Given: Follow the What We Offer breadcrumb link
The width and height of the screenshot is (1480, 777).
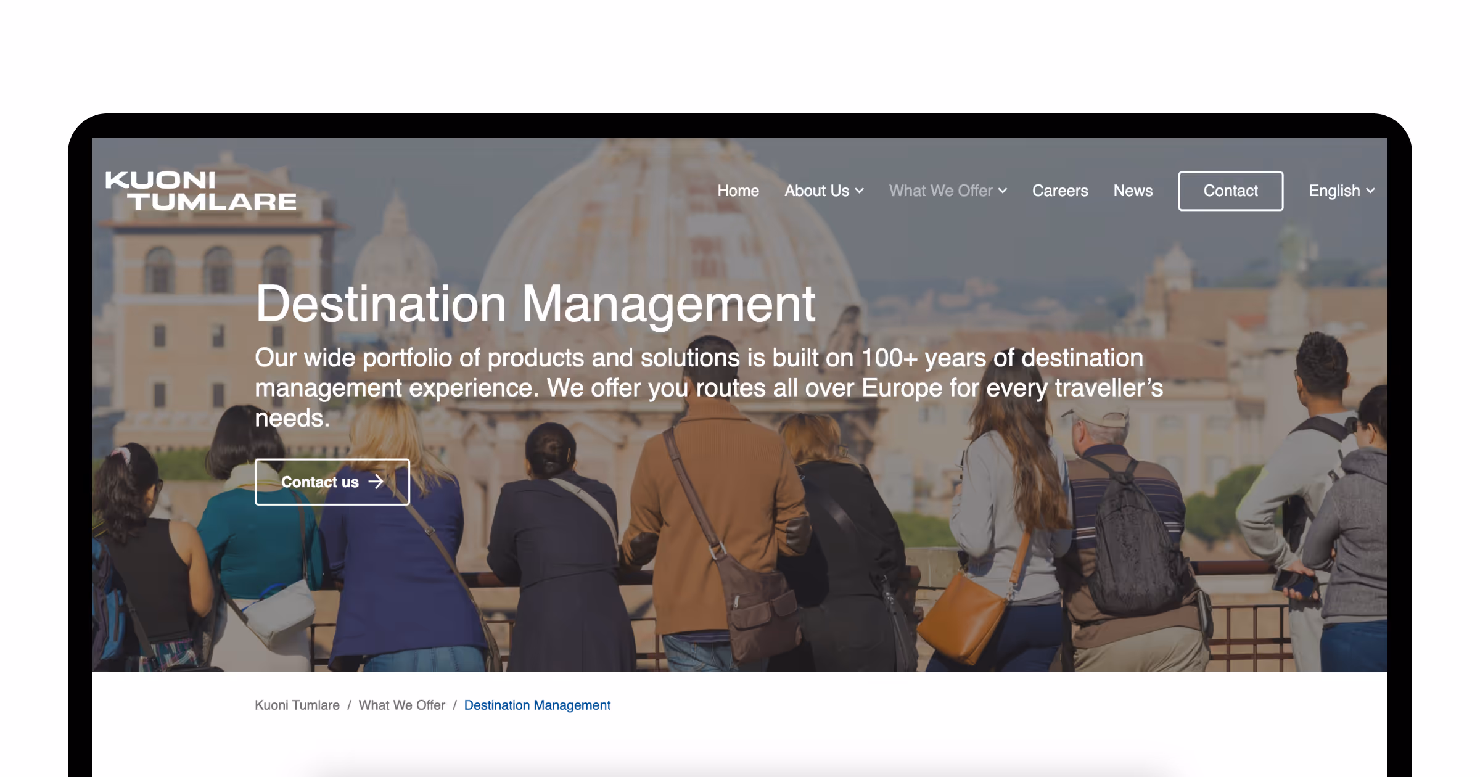Looking at the screenshot, I should 401,705.
